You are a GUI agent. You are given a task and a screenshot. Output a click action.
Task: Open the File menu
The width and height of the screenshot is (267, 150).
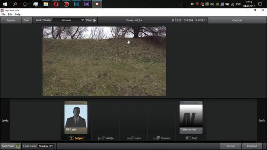tap(3, 14)
